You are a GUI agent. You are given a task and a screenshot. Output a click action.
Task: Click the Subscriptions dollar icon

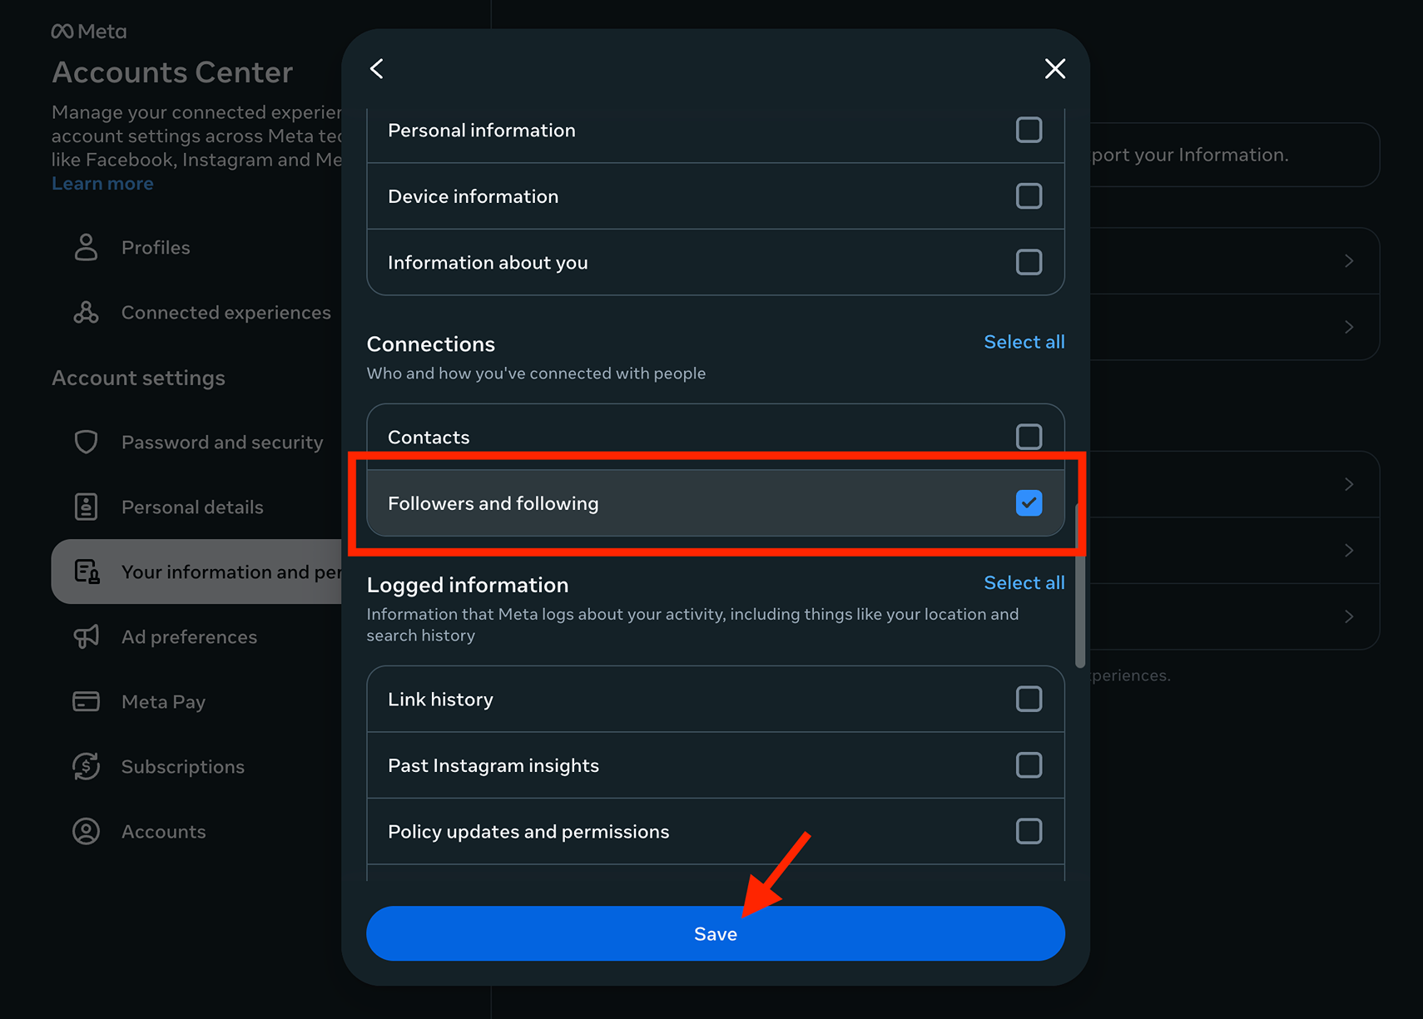86,766
